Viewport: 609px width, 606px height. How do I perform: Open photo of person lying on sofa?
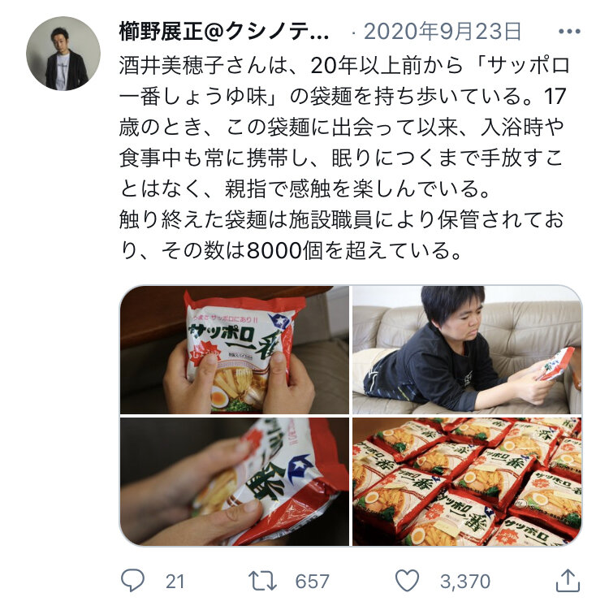(x=467, y=350)
